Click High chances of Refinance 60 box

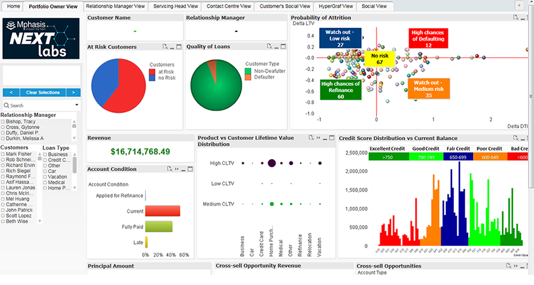click(340, 90)
